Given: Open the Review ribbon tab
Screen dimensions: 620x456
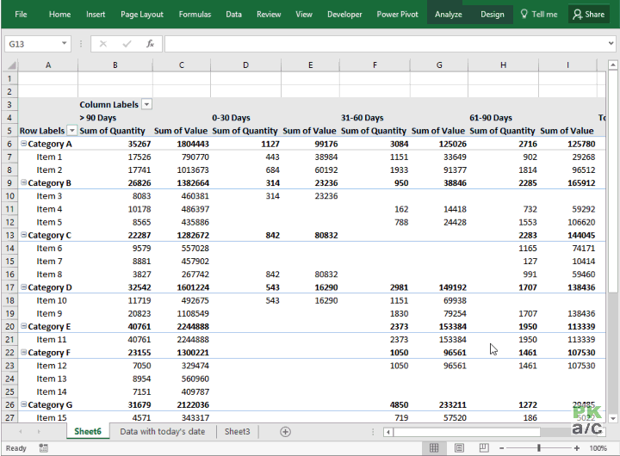Looking at the screenshot, I should pos(269,15).
